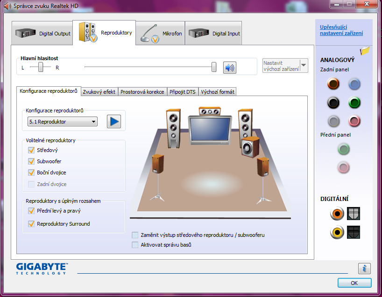Click the right surround speaker on stand
Image resolution: width=382 pixels, height=297 pixels.
(263, 180)
